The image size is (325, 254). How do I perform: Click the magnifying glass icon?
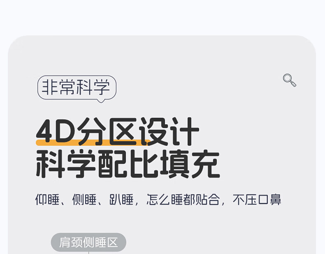(x=290, y=80)
